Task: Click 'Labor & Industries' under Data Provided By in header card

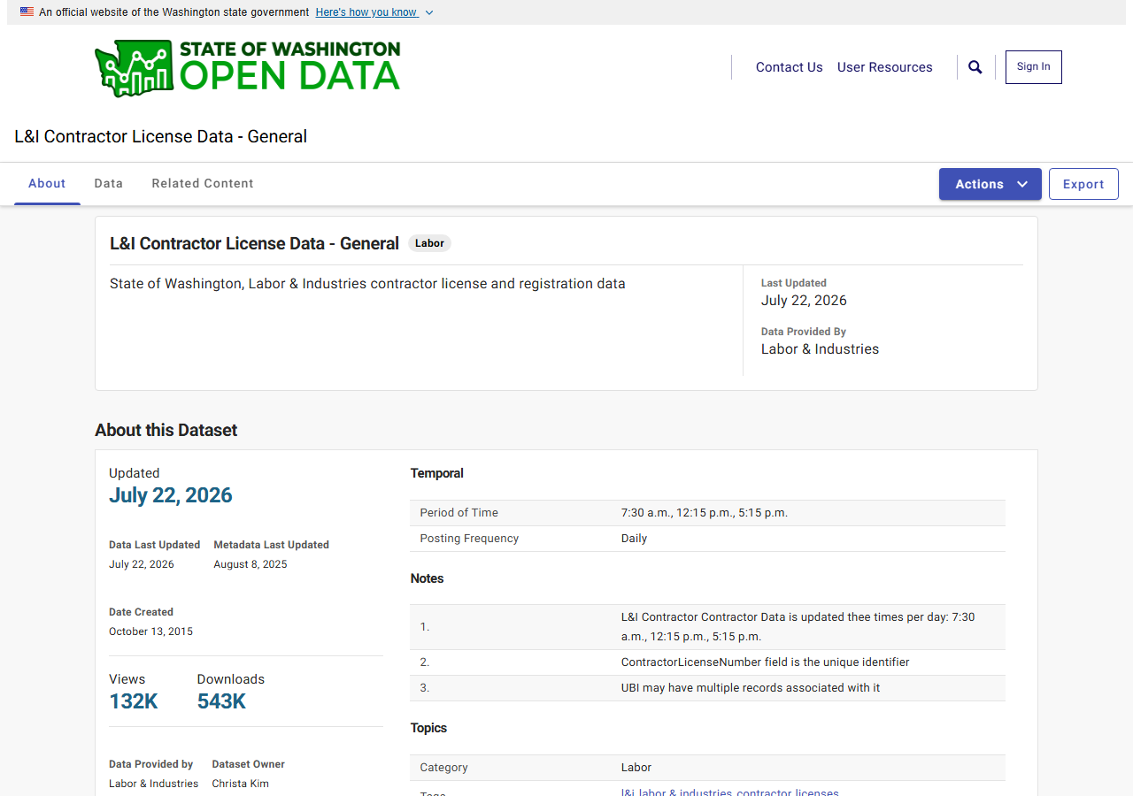Action: click(821, 349)
